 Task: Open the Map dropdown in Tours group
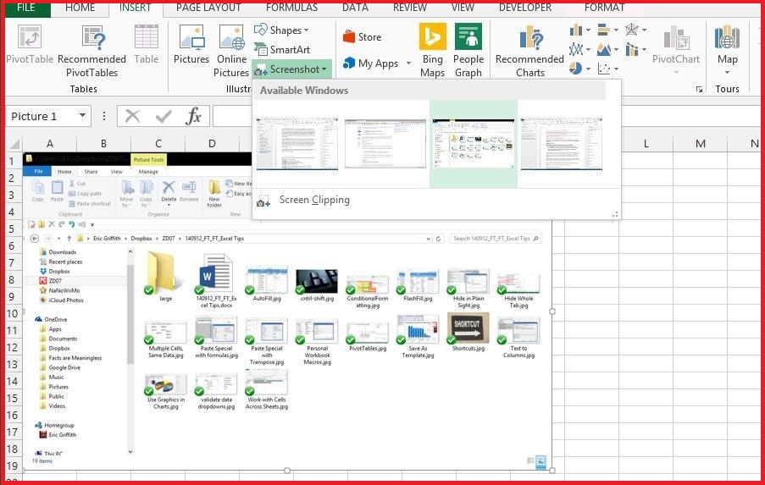[x=727, y=71]
